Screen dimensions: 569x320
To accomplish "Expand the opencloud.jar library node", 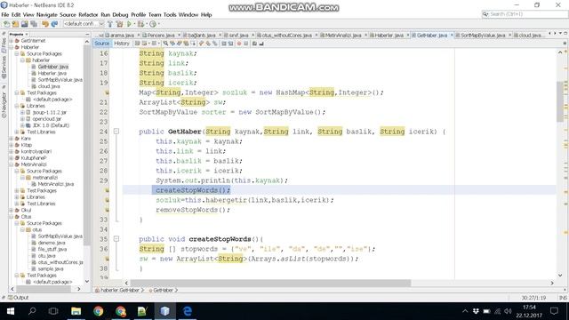I will (22, 119).
